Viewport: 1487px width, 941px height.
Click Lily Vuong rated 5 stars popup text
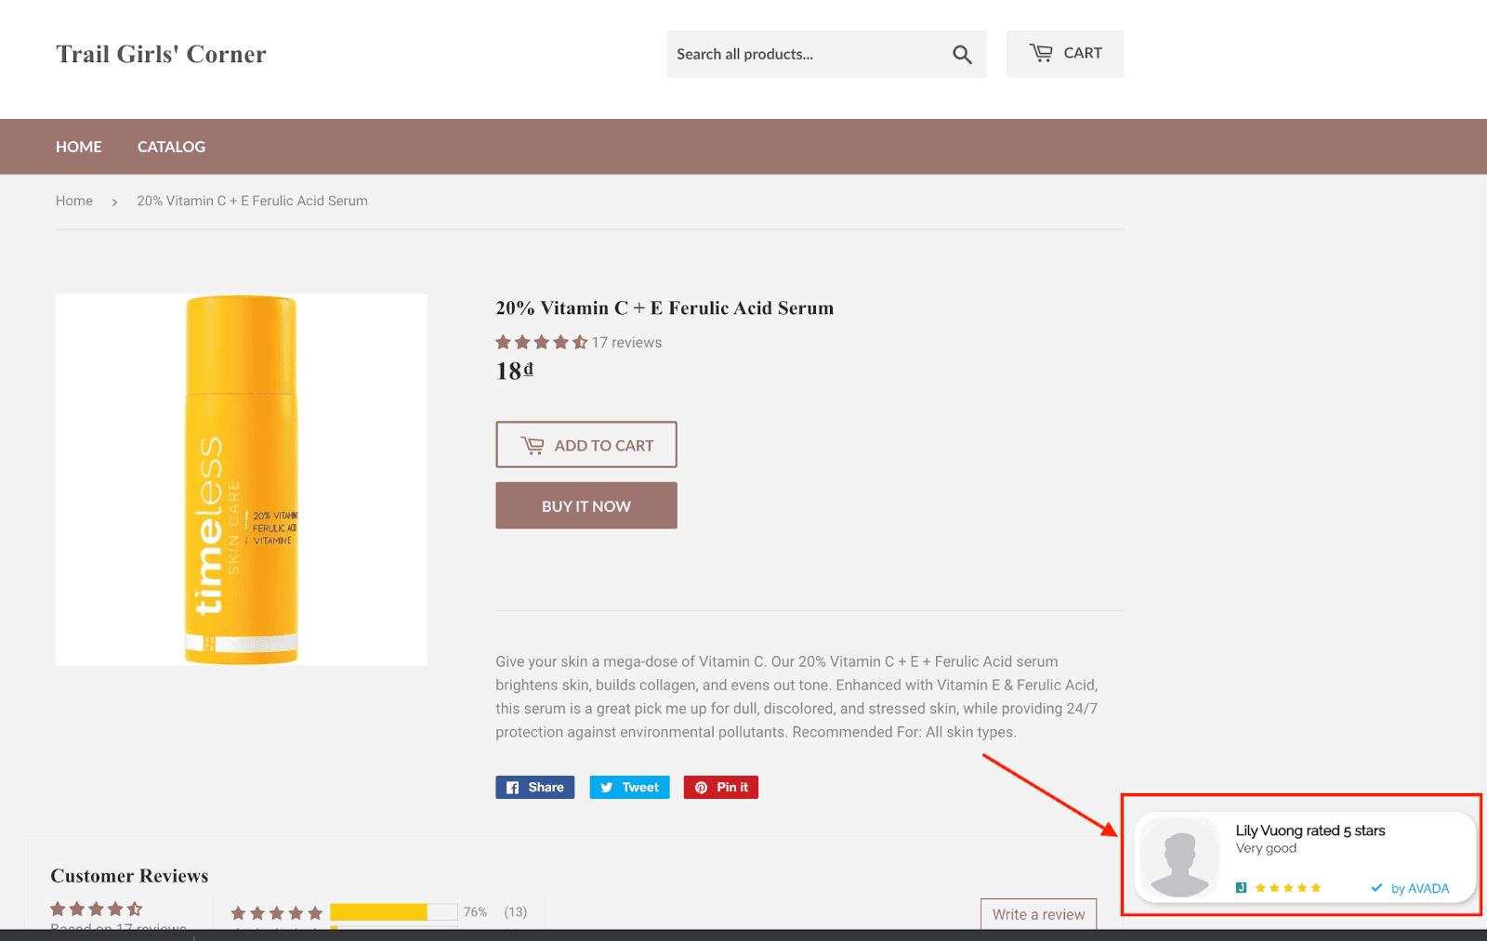1309,830
